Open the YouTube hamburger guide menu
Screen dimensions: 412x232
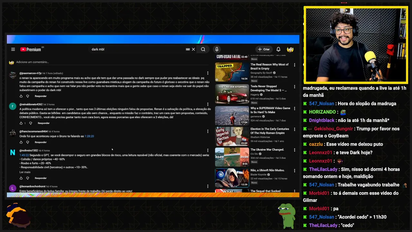coord(13,49)
